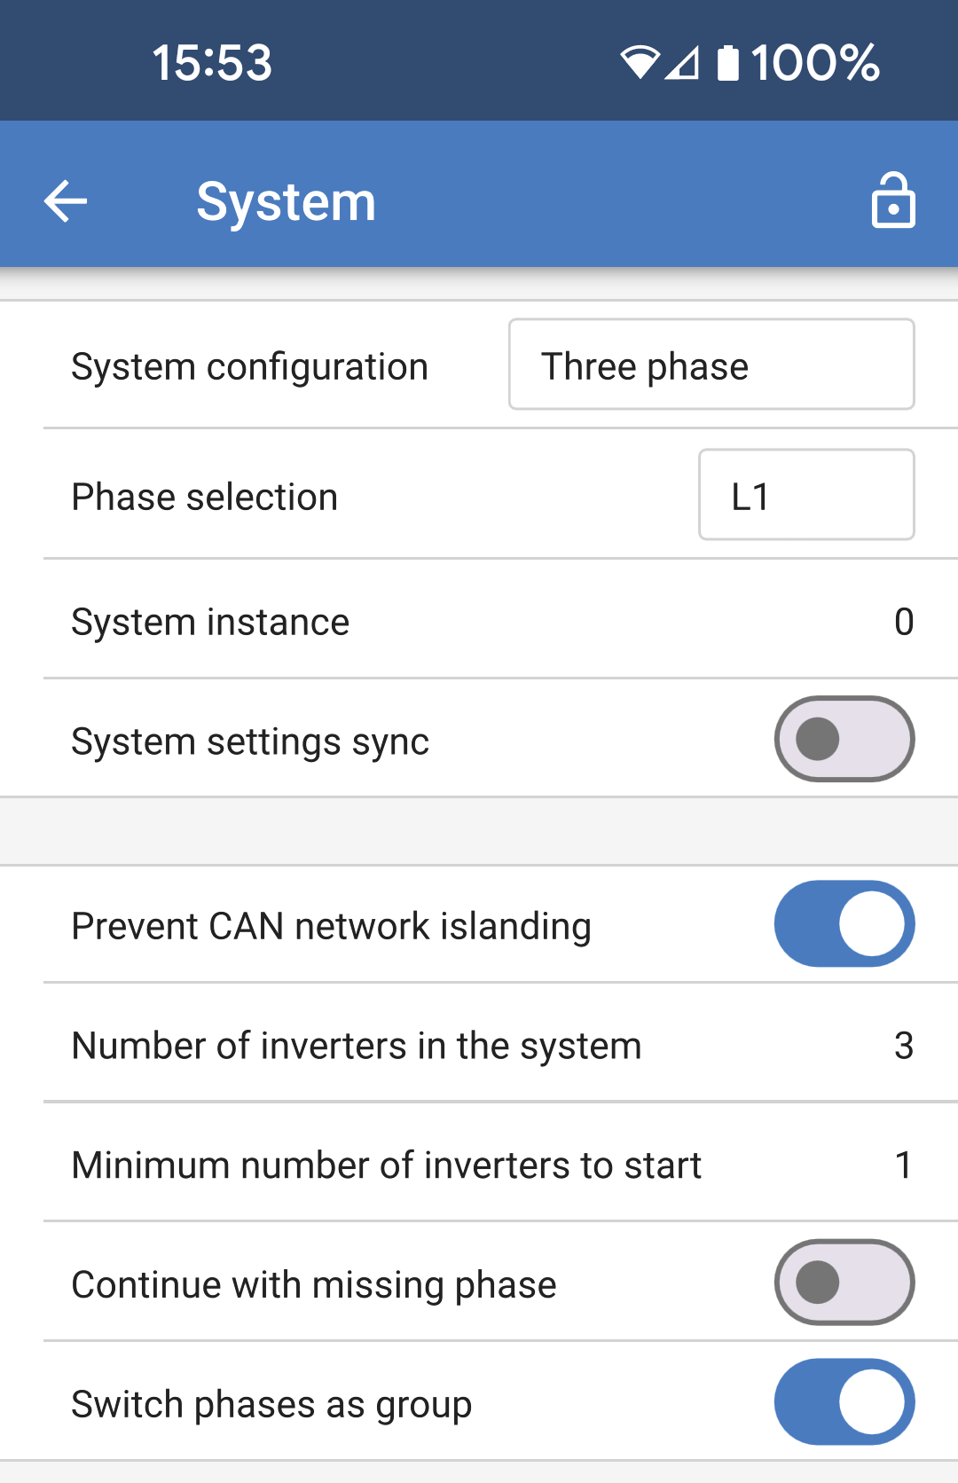This screenshot has height=1483, width=958.
Task: Edit the System instance value
Action: pyautogui.click(x=903, y=622)
